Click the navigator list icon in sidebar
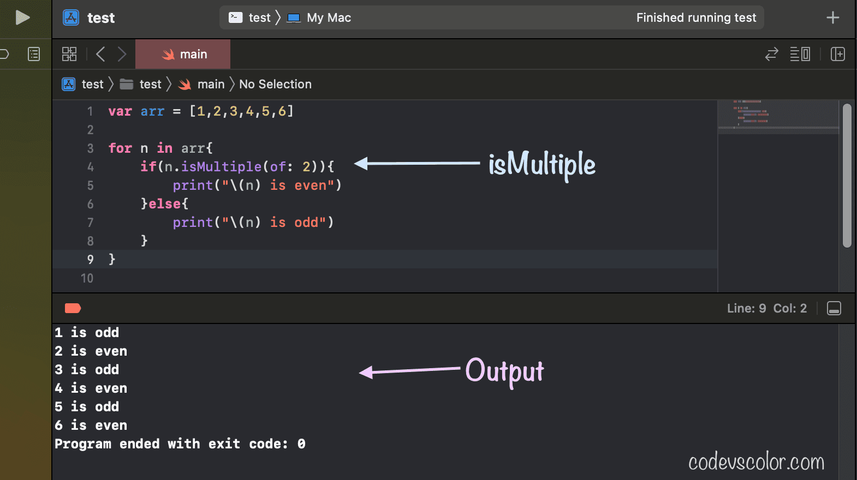The height and width of the screenshot is (480, 857). click(x=34, y=54)
